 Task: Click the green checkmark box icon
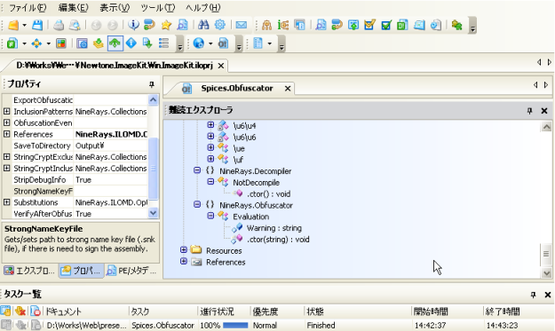pyautogui.click(x=385, y=25)
